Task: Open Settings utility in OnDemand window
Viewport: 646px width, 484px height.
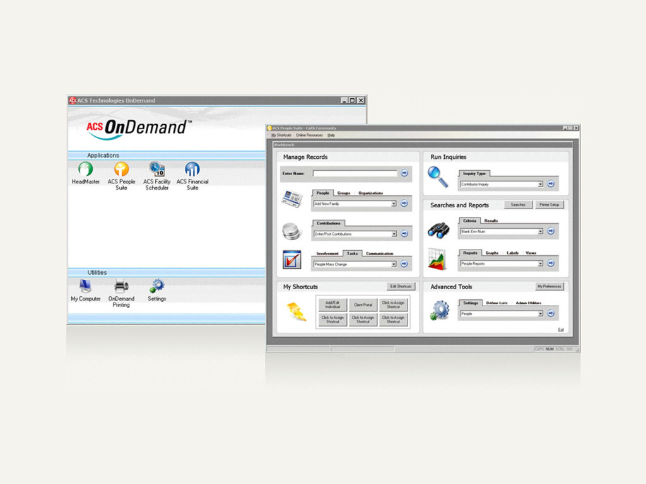Action: [157, 286]
